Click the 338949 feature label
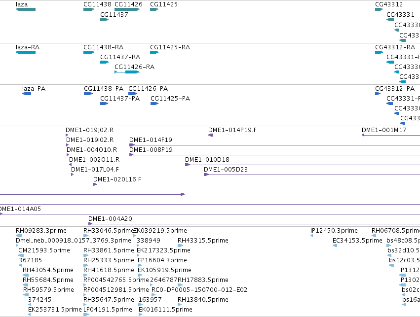The image size is (420, 317). (149, 241)
